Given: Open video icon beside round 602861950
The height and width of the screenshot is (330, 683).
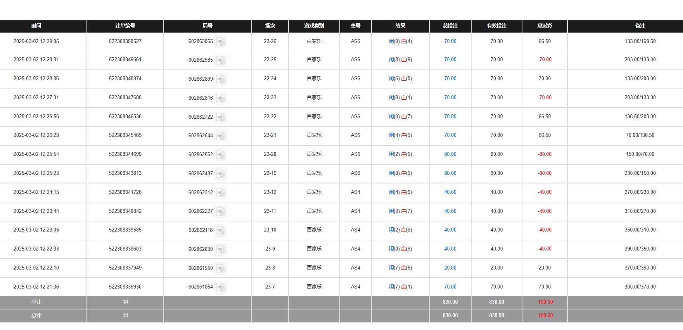Looking at the screenshot, I should [x=221, y=268].
